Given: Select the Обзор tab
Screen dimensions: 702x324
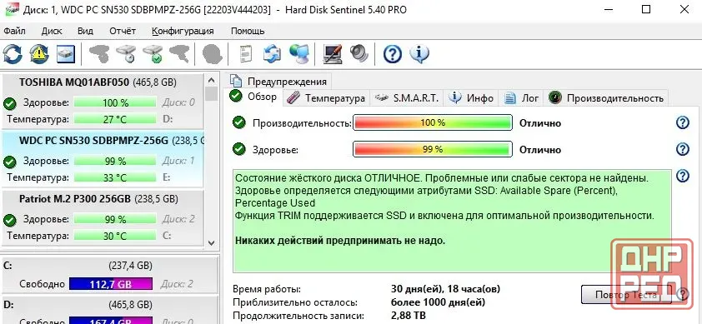Looking at the screenshot, I should pos(253,97).
